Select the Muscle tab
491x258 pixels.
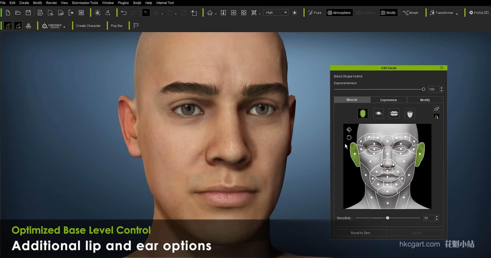pyautogui.click(x=352, y=100)
